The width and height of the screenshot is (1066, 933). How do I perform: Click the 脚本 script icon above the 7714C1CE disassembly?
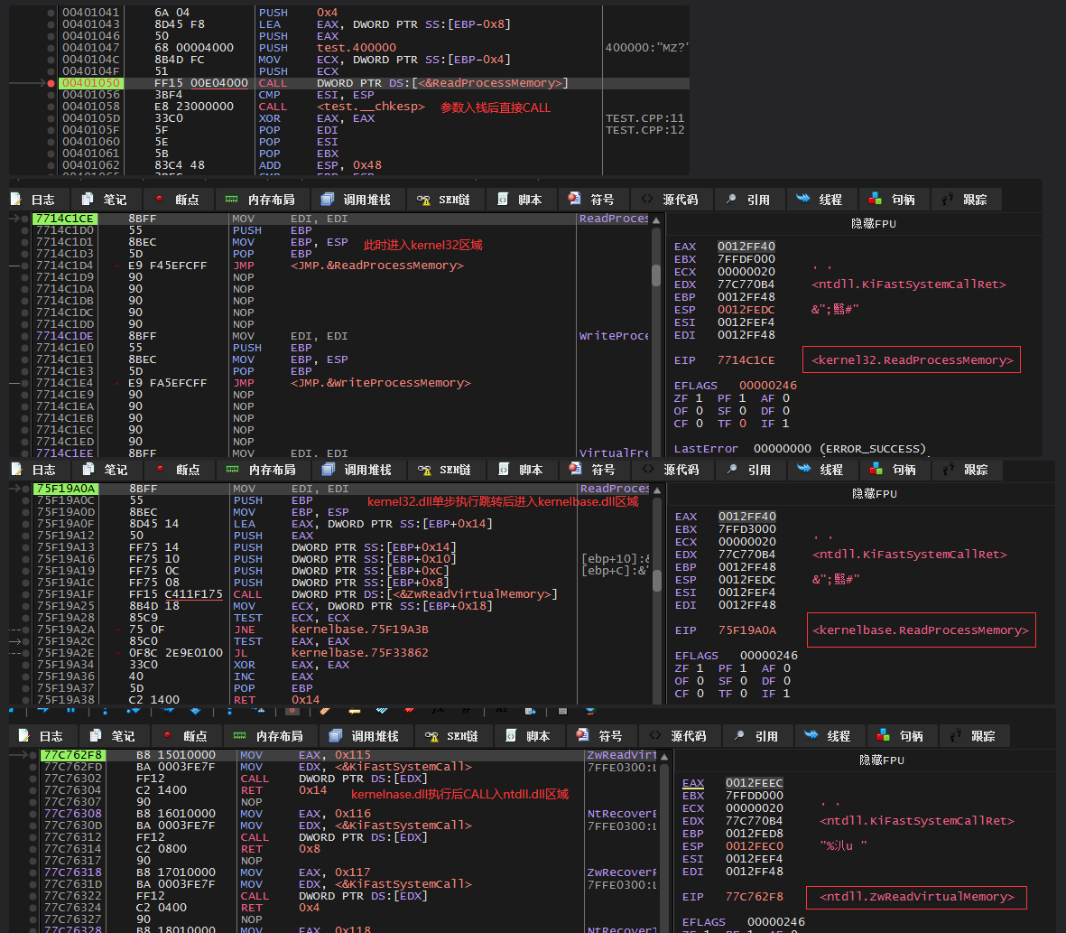(503, 200)
